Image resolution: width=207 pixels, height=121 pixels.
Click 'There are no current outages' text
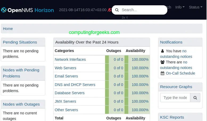(20, 116)
